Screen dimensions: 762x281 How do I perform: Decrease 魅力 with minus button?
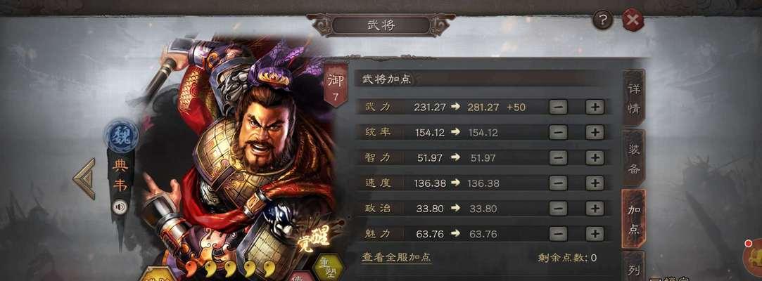(x=559, y=234)
